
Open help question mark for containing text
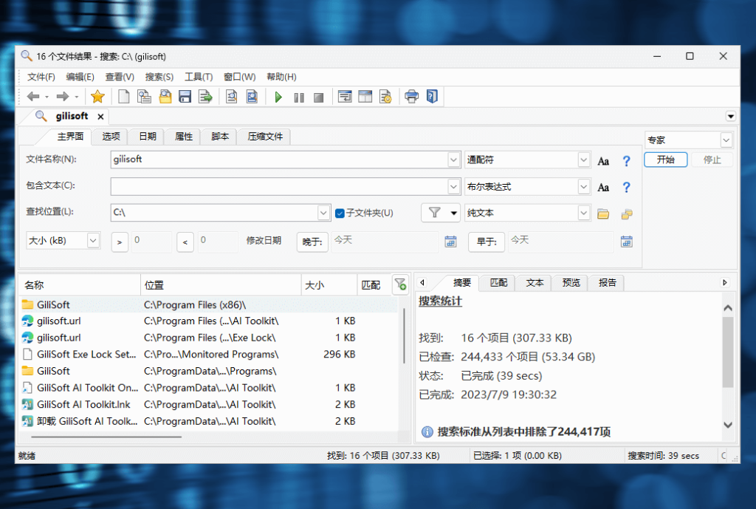626,187
